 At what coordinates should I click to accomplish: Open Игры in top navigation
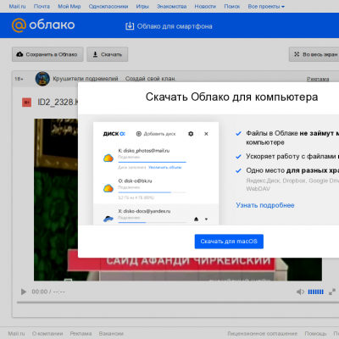(x=142, y=6)
